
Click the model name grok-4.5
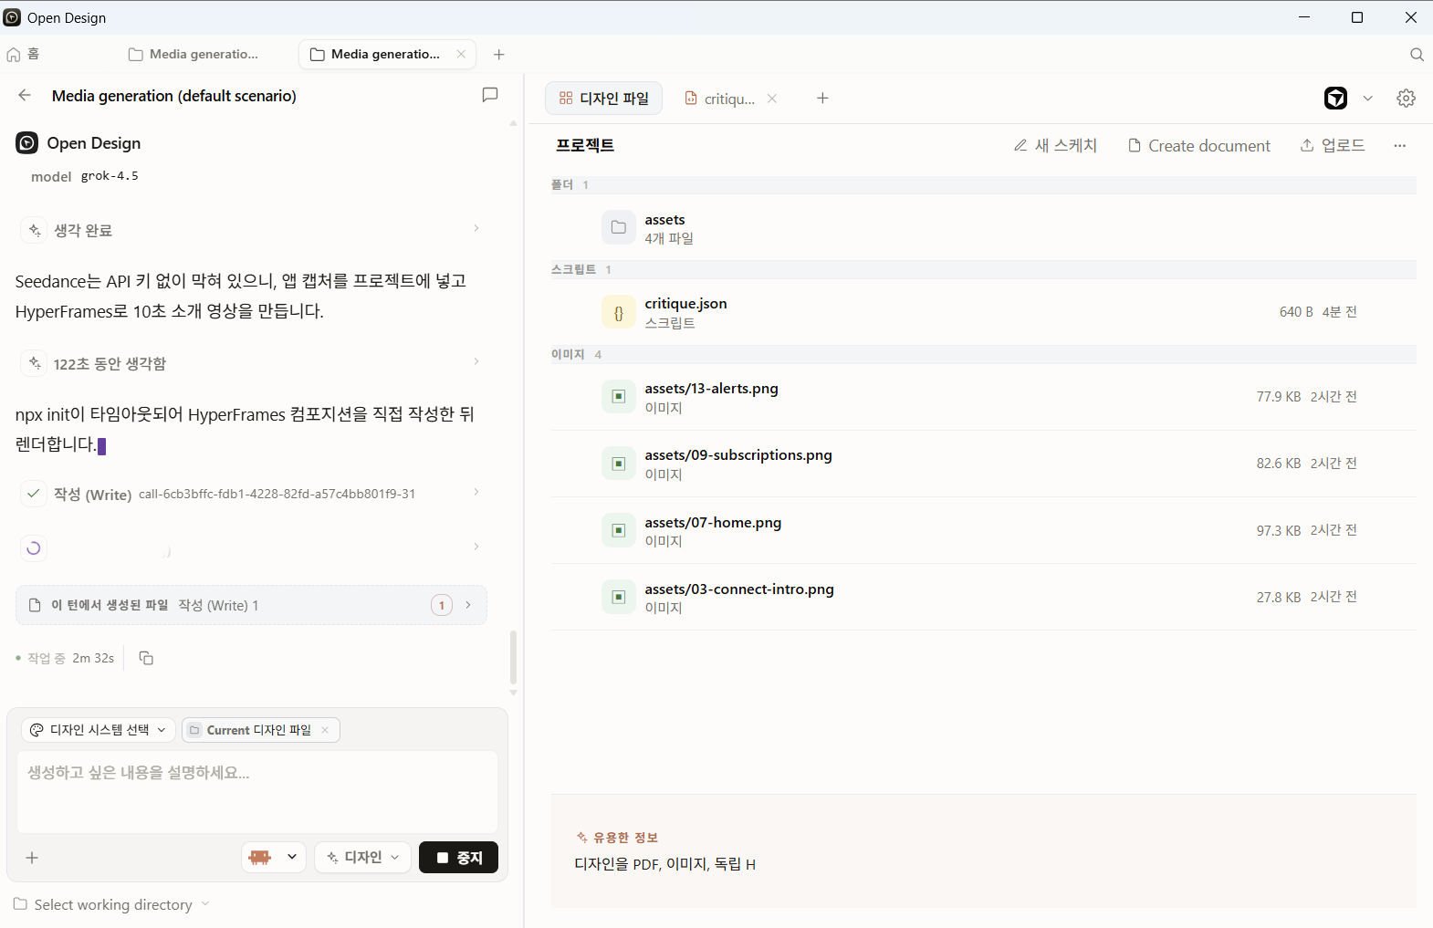pyautogui.click(x=110, y=176)
